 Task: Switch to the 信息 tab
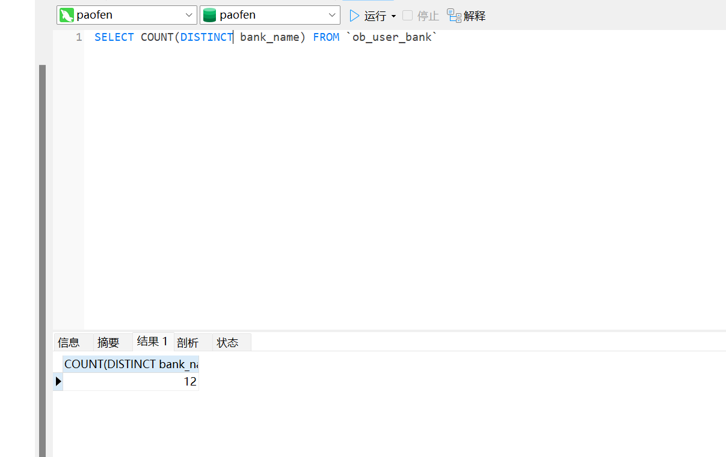pos(69,342)
